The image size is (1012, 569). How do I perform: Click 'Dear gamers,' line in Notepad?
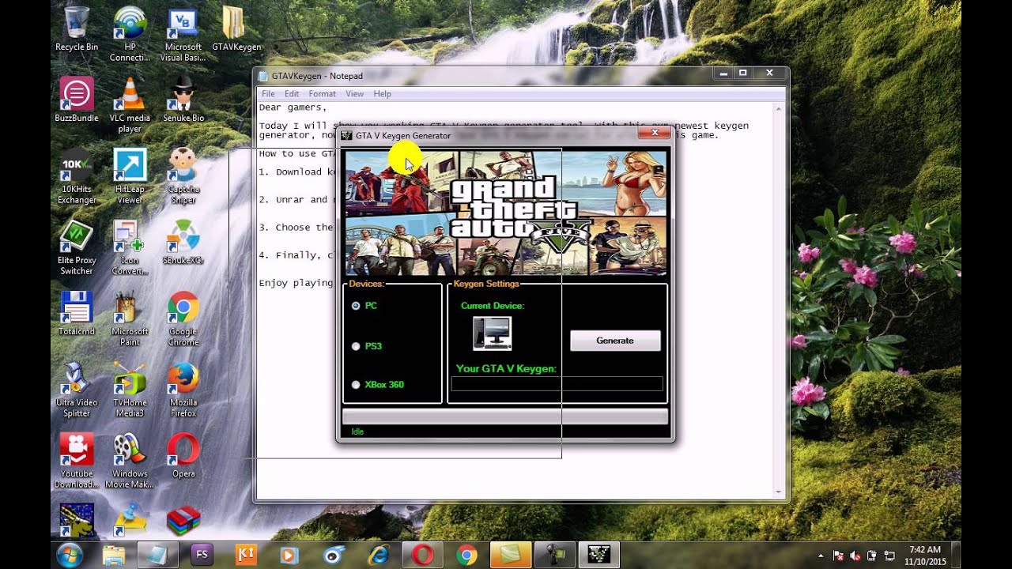click(293, 107)
